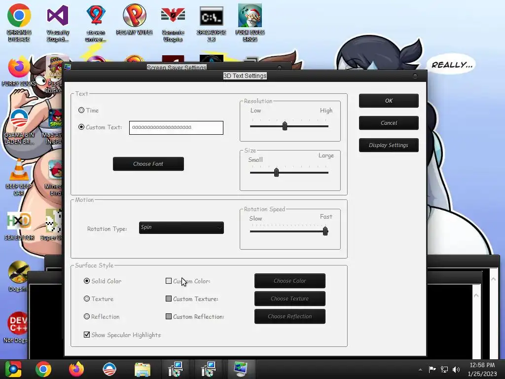Click the Choose Texture button

290,299
